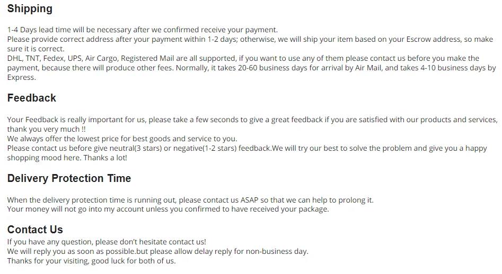Click 'We will reply you as soon' line
This screenshot has height=274, width=502.
pyautogui.click(x=158, y=251)
